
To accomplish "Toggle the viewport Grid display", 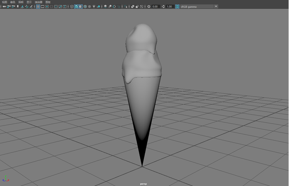I will tap(38, 7).
